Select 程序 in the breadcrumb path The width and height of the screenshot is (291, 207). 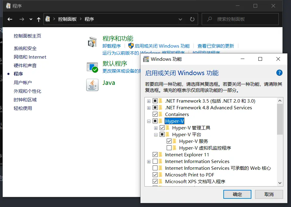[x=89, y=19]
